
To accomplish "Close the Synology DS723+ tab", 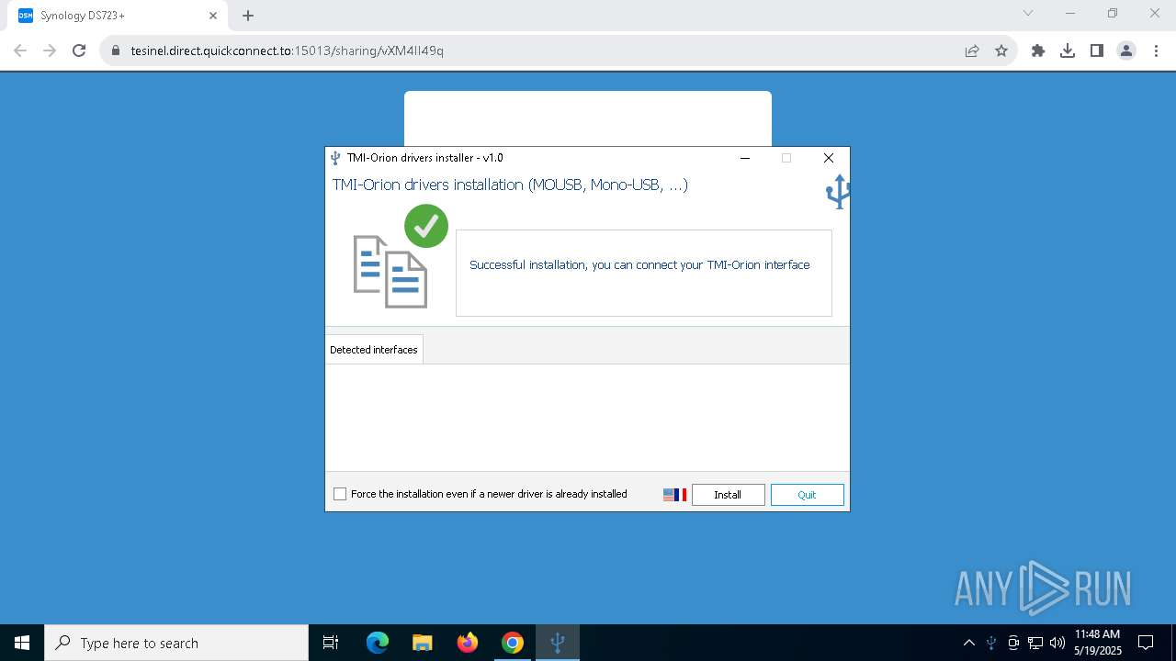I will pyautogui.click(x=213, y=16).
